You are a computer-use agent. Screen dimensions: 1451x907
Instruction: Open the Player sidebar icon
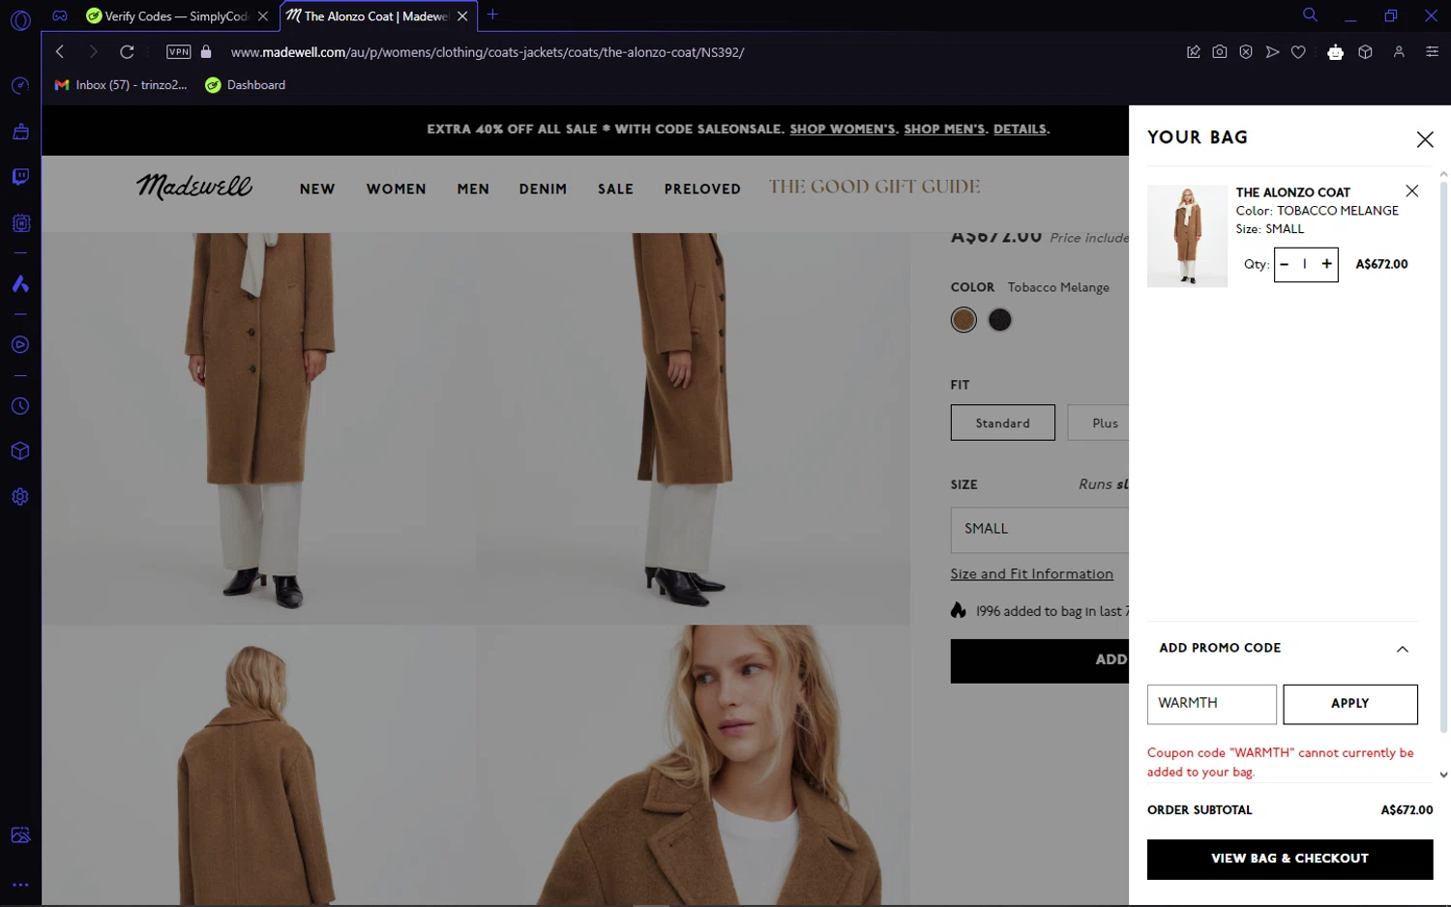(20, 344)
